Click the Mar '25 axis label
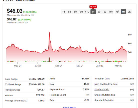 tap(118, 66)
